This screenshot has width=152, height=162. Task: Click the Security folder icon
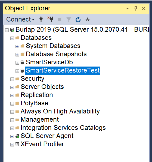(17, 79)
